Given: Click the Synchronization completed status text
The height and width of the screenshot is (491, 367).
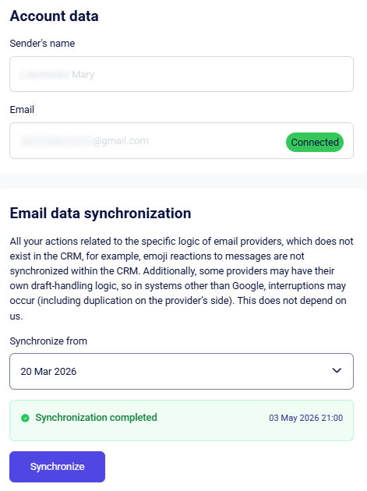Looking at the screenshot, I should 96,418.
